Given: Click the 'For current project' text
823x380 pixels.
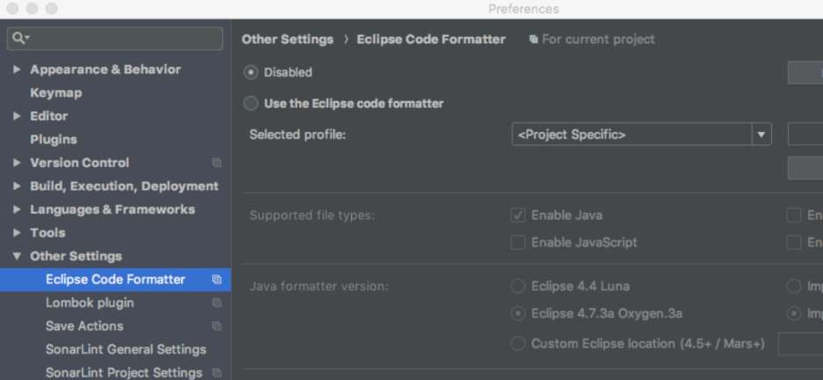Looking at the screenshot, I should pos(599,40).
